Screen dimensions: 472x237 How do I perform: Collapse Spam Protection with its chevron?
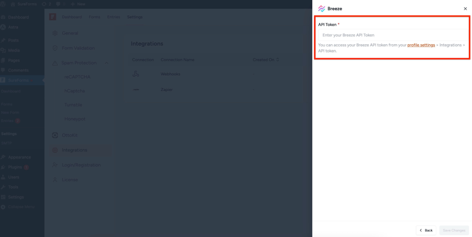106,63
